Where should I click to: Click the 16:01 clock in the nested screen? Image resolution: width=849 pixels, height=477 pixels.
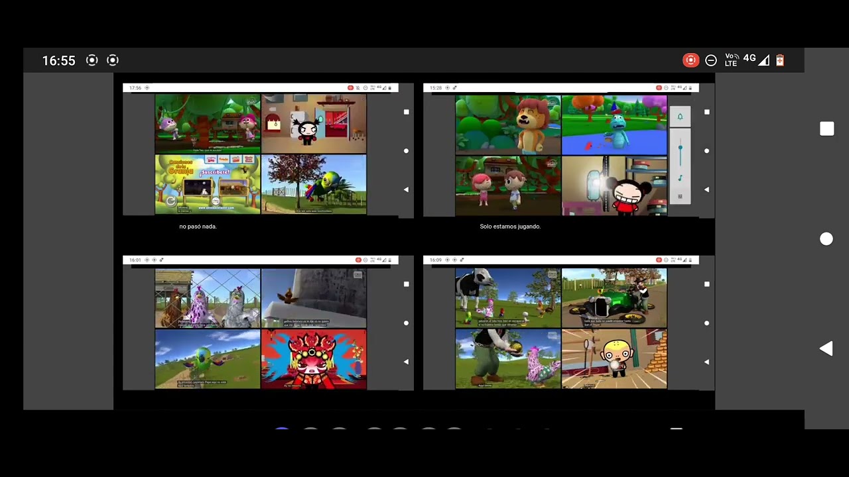tap(135, 260)
